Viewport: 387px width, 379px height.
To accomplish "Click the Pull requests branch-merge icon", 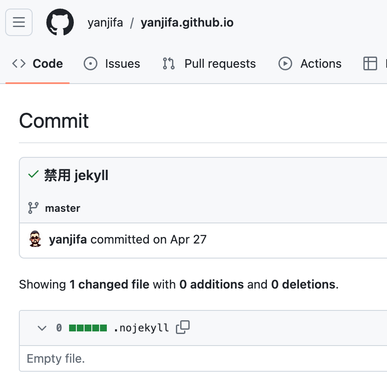I will click(x=169, y=64).
